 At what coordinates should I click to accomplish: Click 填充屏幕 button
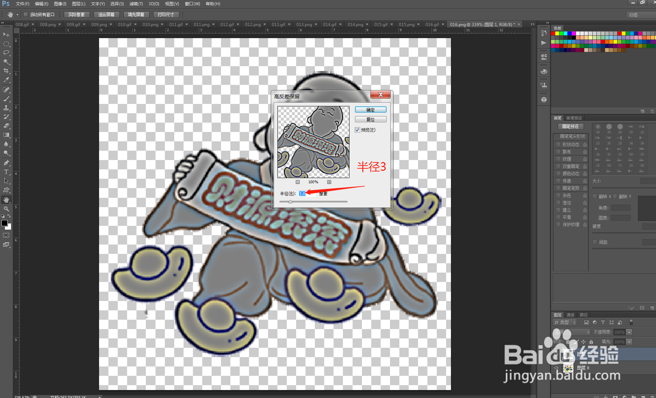tap(136, 15)
